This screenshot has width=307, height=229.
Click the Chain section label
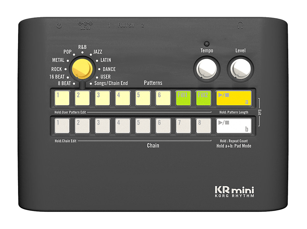pyautogui.click(x=153, y=146)
